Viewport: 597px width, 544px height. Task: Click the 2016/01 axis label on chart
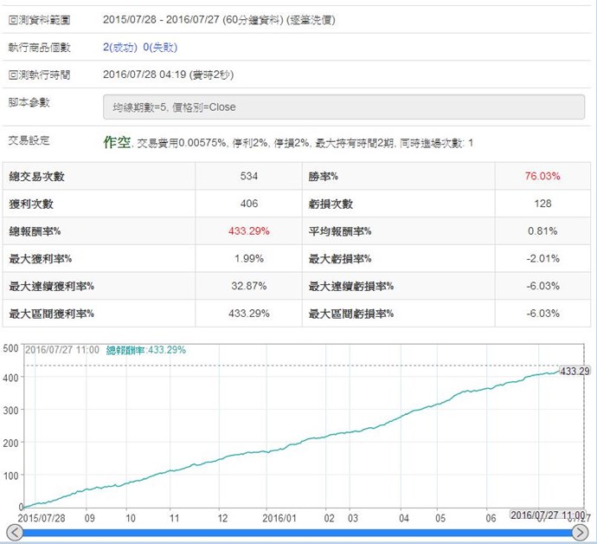click(279, 518)
